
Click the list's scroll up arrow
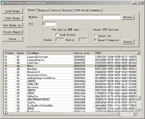(x=138, y=53)
